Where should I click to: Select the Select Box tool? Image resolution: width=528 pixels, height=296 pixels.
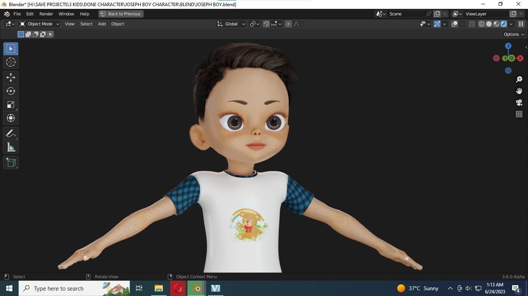tap(11, 49)
